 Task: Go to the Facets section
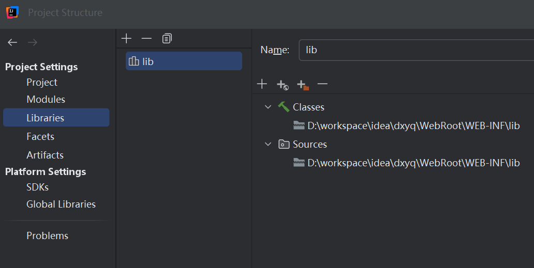[x=40, y=136]
